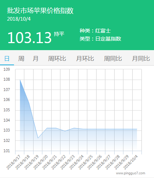Click the x-axis label 2018/9/28

tap(112, 163)
